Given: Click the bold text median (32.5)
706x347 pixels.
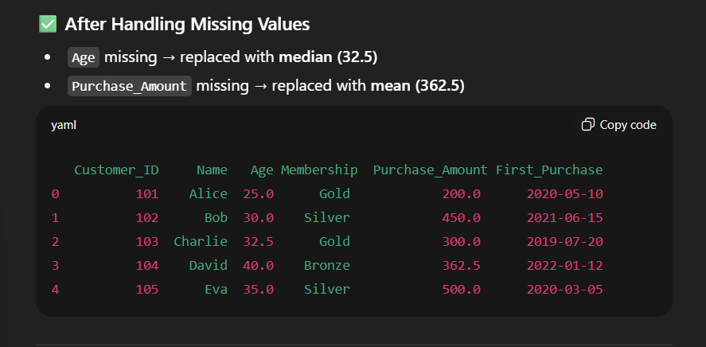Looking at the screenshot, I should pos(328,57).
